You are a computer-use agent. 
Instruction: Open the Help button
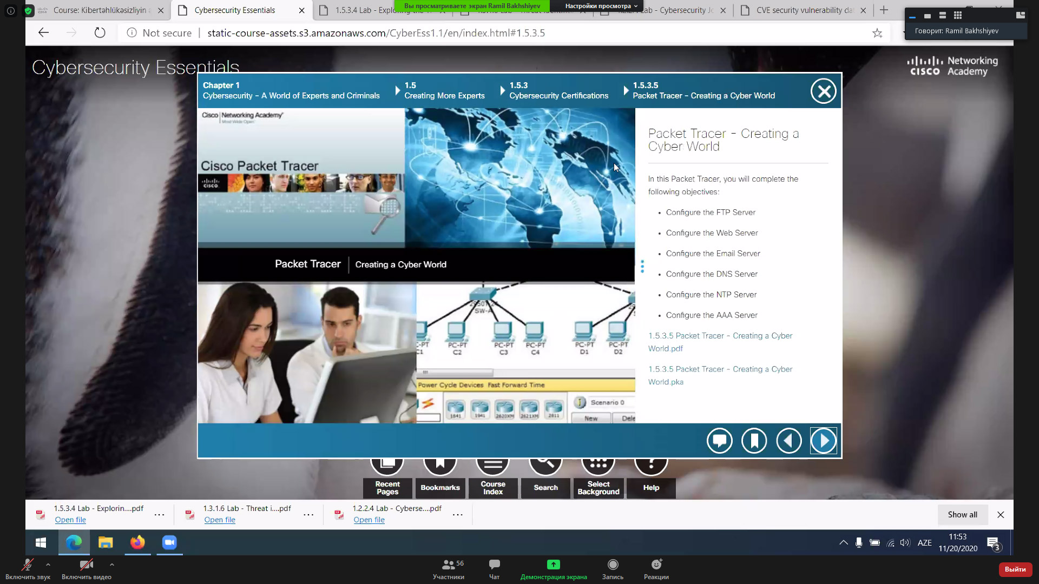[x=650, y=487]
